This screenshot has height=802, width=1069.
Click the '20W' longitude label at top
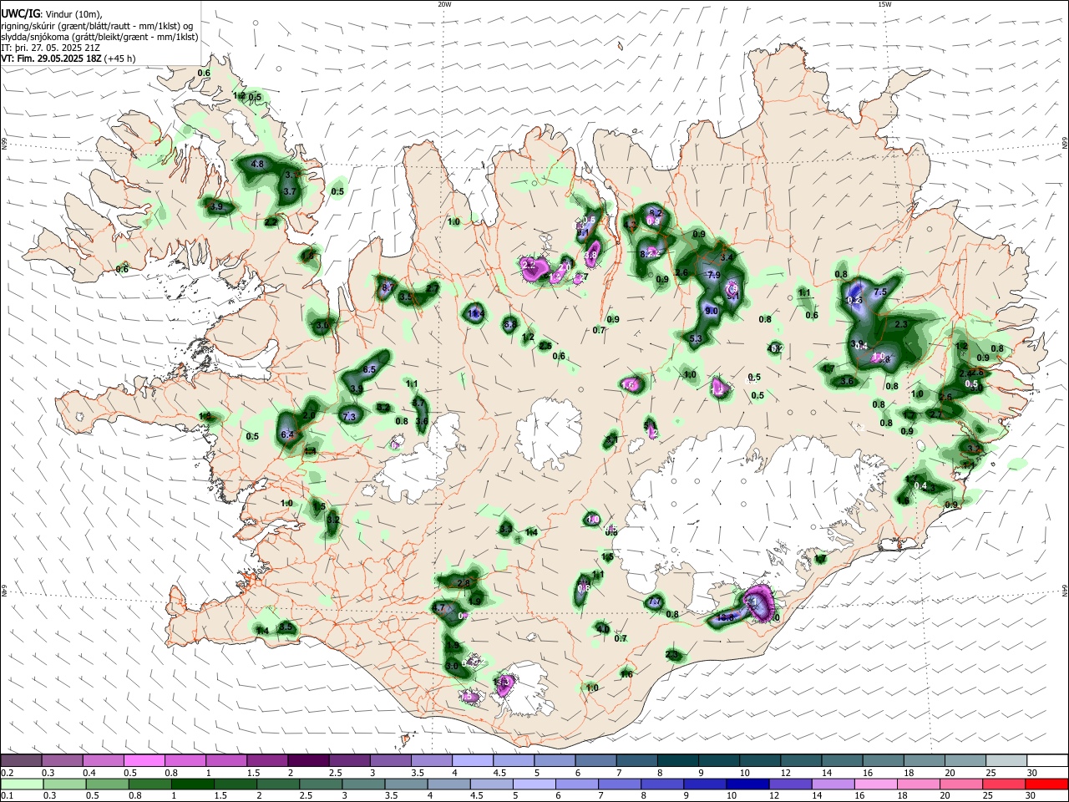444,4
